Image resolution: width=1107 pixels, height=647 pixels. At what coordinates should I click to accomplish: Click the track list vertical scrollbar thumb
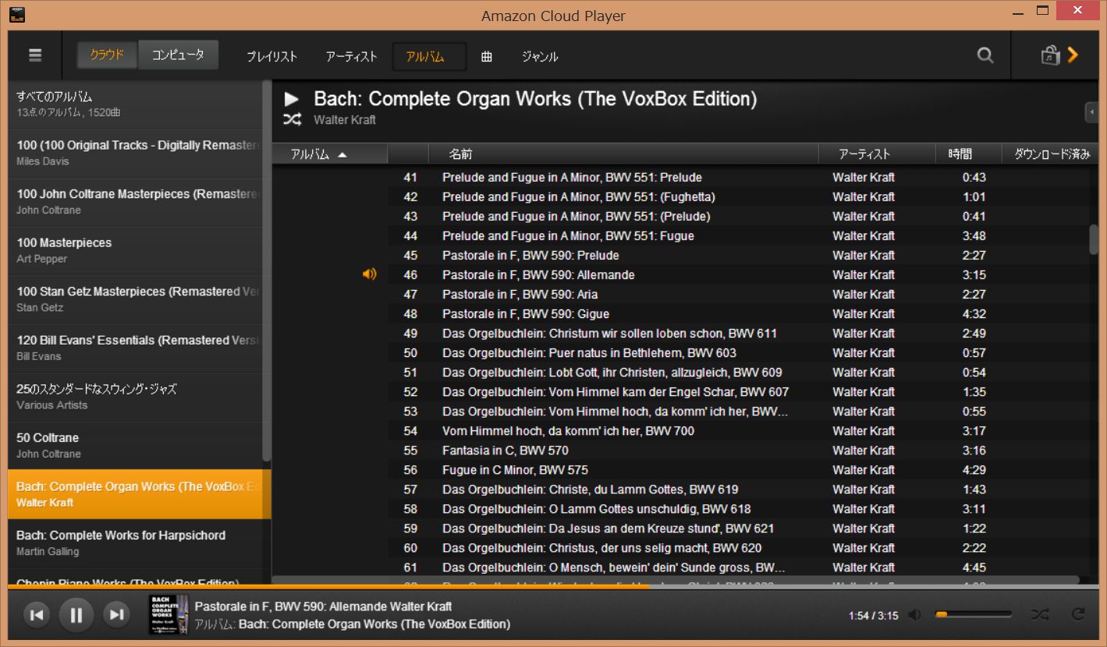pyautogui.click(x=1094, y=239)
